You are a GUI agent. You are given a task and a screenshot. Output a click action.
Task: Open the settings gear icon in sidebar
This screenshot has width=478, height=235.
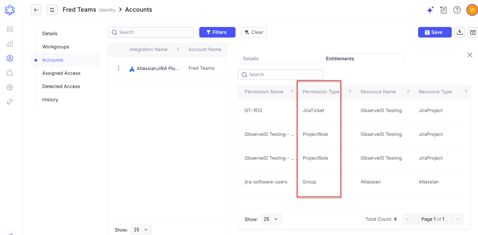pyautogui.click(x=10, y=87)
